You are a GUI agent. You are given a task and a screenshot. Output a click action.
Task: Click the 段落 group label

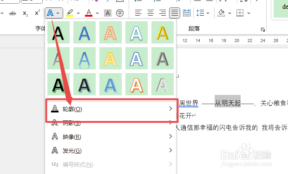pyautogui.click(x=194, y=29)
